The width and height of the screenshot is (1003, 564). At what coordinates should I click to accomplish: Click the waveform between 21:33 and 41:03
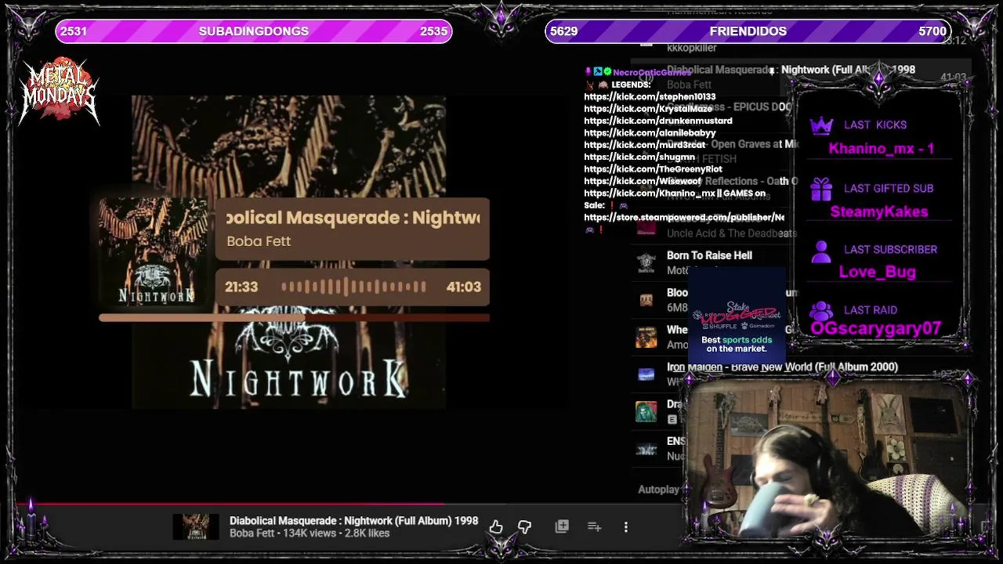(354, 287)
